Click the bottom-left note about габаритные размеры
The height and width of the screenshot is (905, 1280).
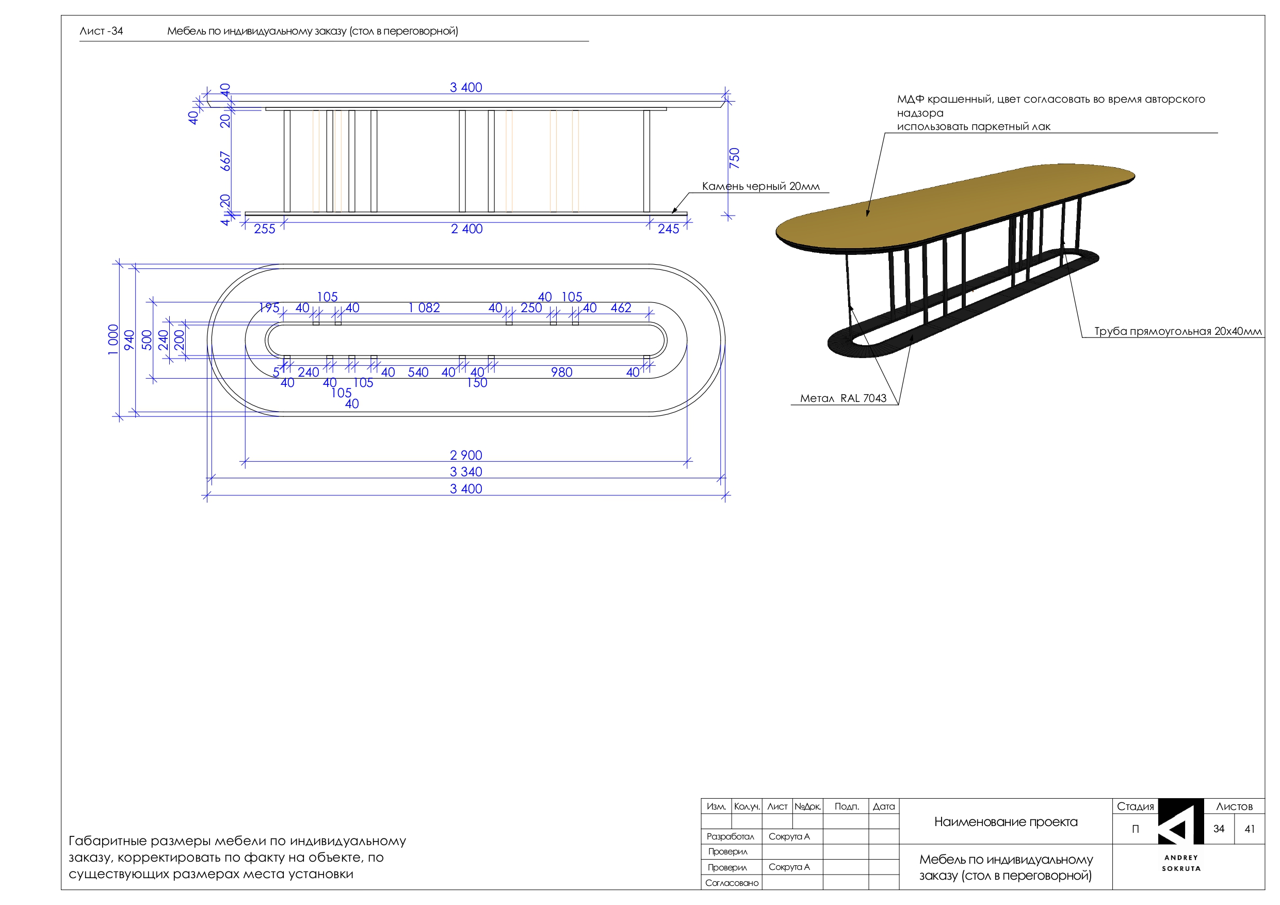[237, 857]
